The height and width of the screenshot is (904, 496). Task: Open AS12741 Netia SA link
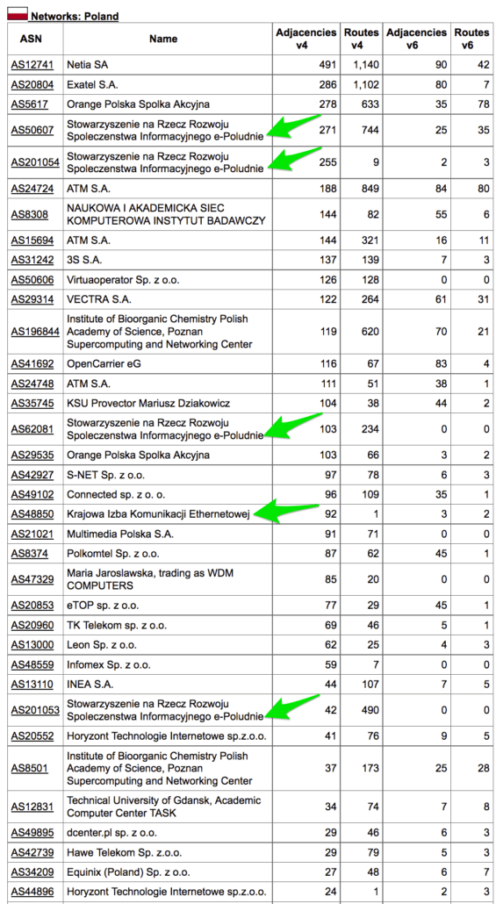(x=32, y=65)
